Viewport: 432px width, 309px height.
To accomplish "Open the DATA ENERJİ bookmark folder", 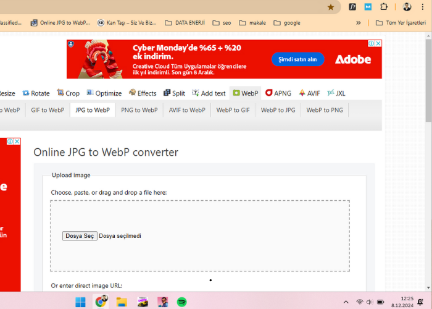I will 185,23.
